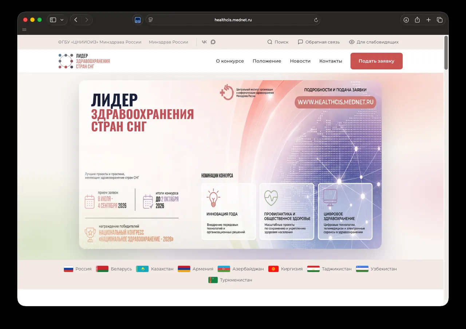Go forward with the disabled forward arrow
466x329 pixels.
pos(87,20)
